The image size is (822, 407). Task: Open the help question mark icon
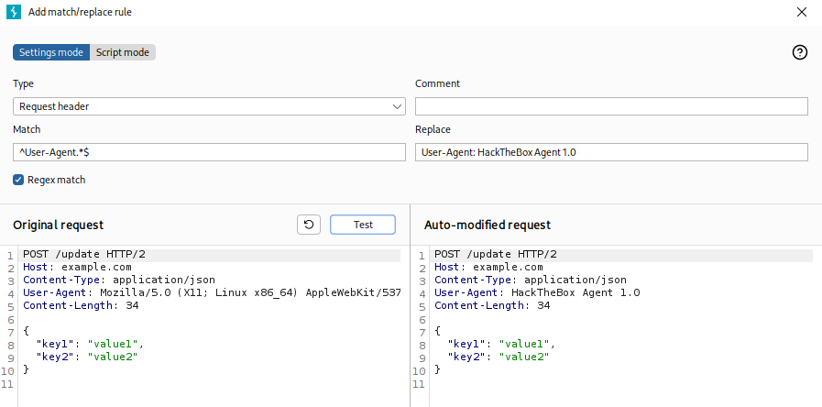click(799, 52)
